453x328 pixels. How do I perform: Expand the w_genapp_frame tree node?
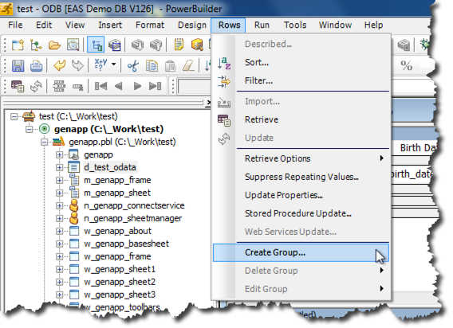[59, 256]
